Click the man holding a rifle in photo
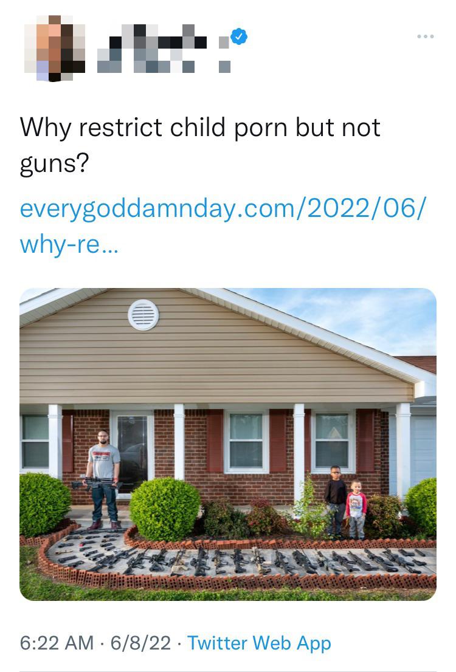456x672 pixels. 103,479
